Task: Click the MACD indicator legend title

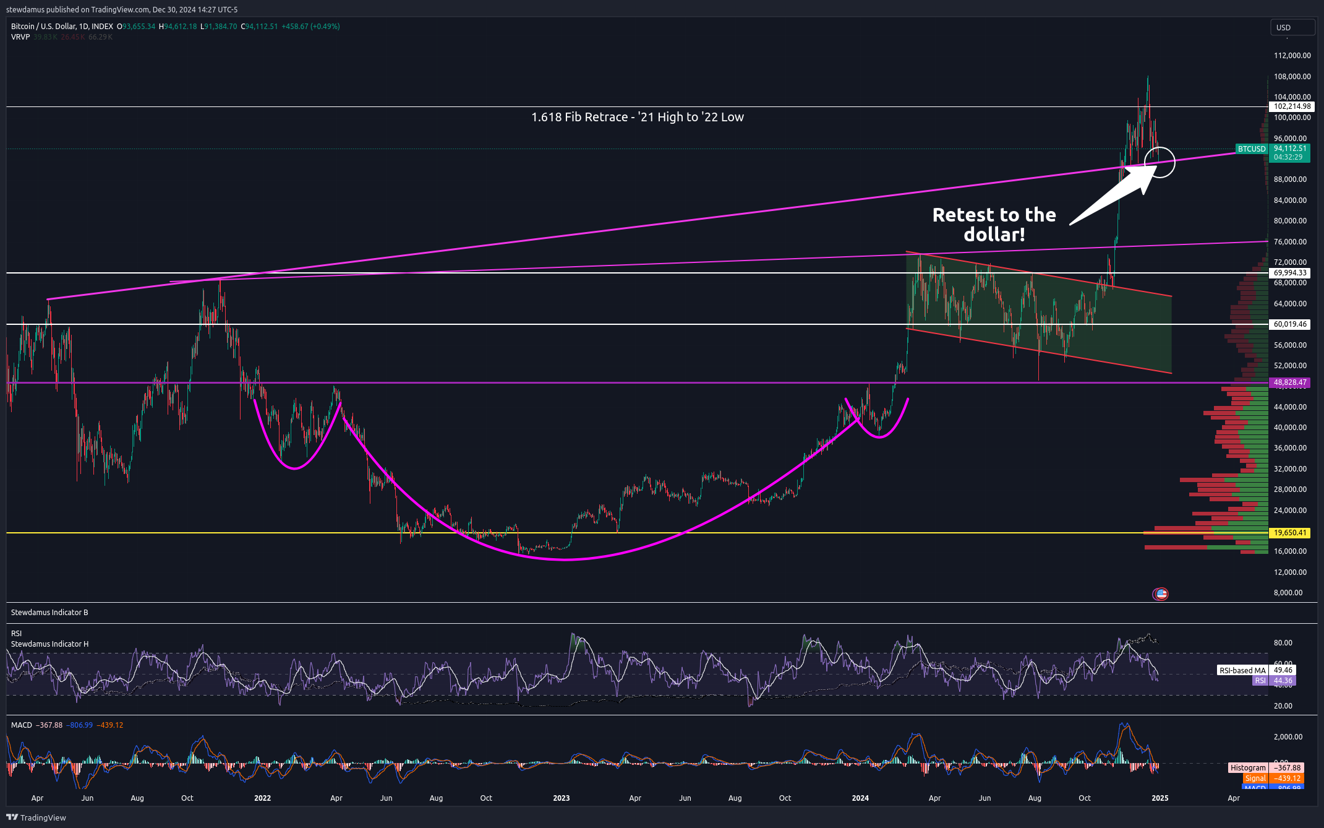Action: coord(22,725)
